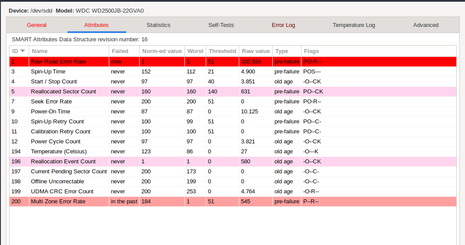Switch to the Error Log tab
This screenshot has height=245, width=465.
click(283, 25)
